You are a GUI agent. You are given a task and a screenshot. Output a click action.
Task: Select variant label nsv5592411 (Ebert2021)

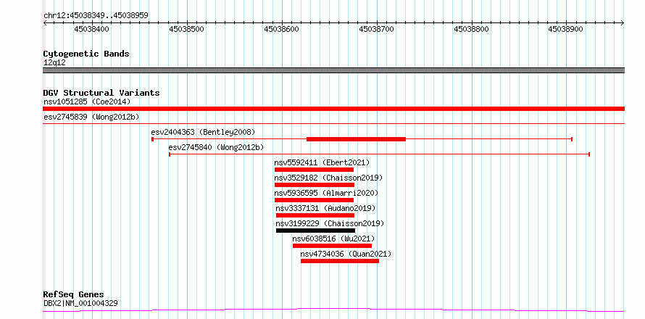[322, 162]
